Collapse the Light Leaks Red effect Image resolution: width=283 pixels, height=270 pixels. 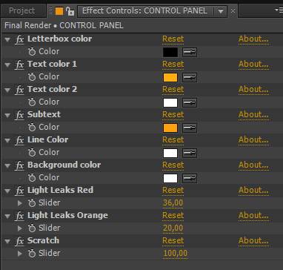(x=7, y=191)
